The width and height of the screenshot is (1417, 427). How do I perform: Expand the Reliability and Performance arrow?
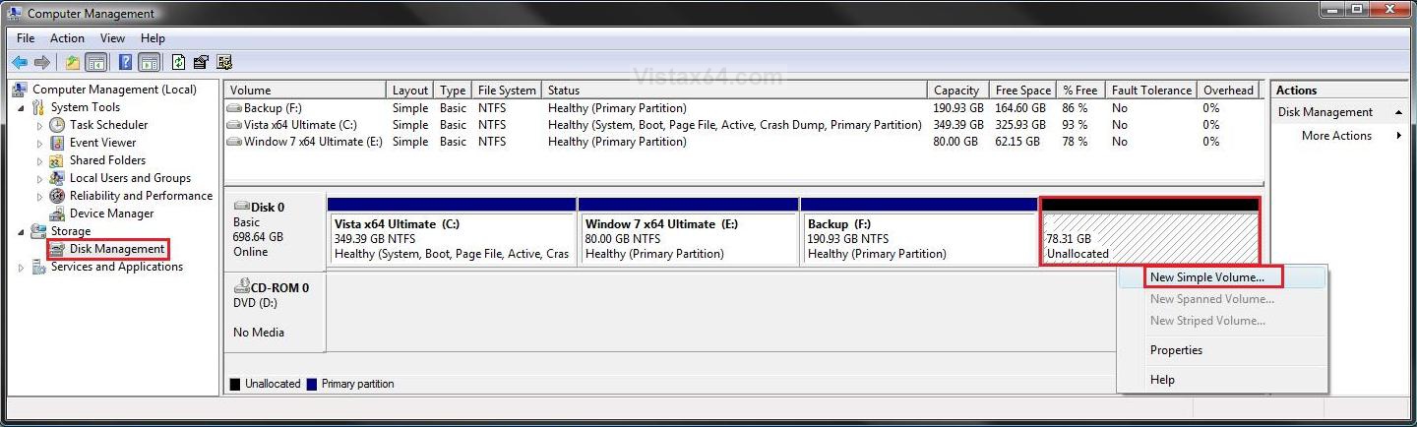click(39, 196)
